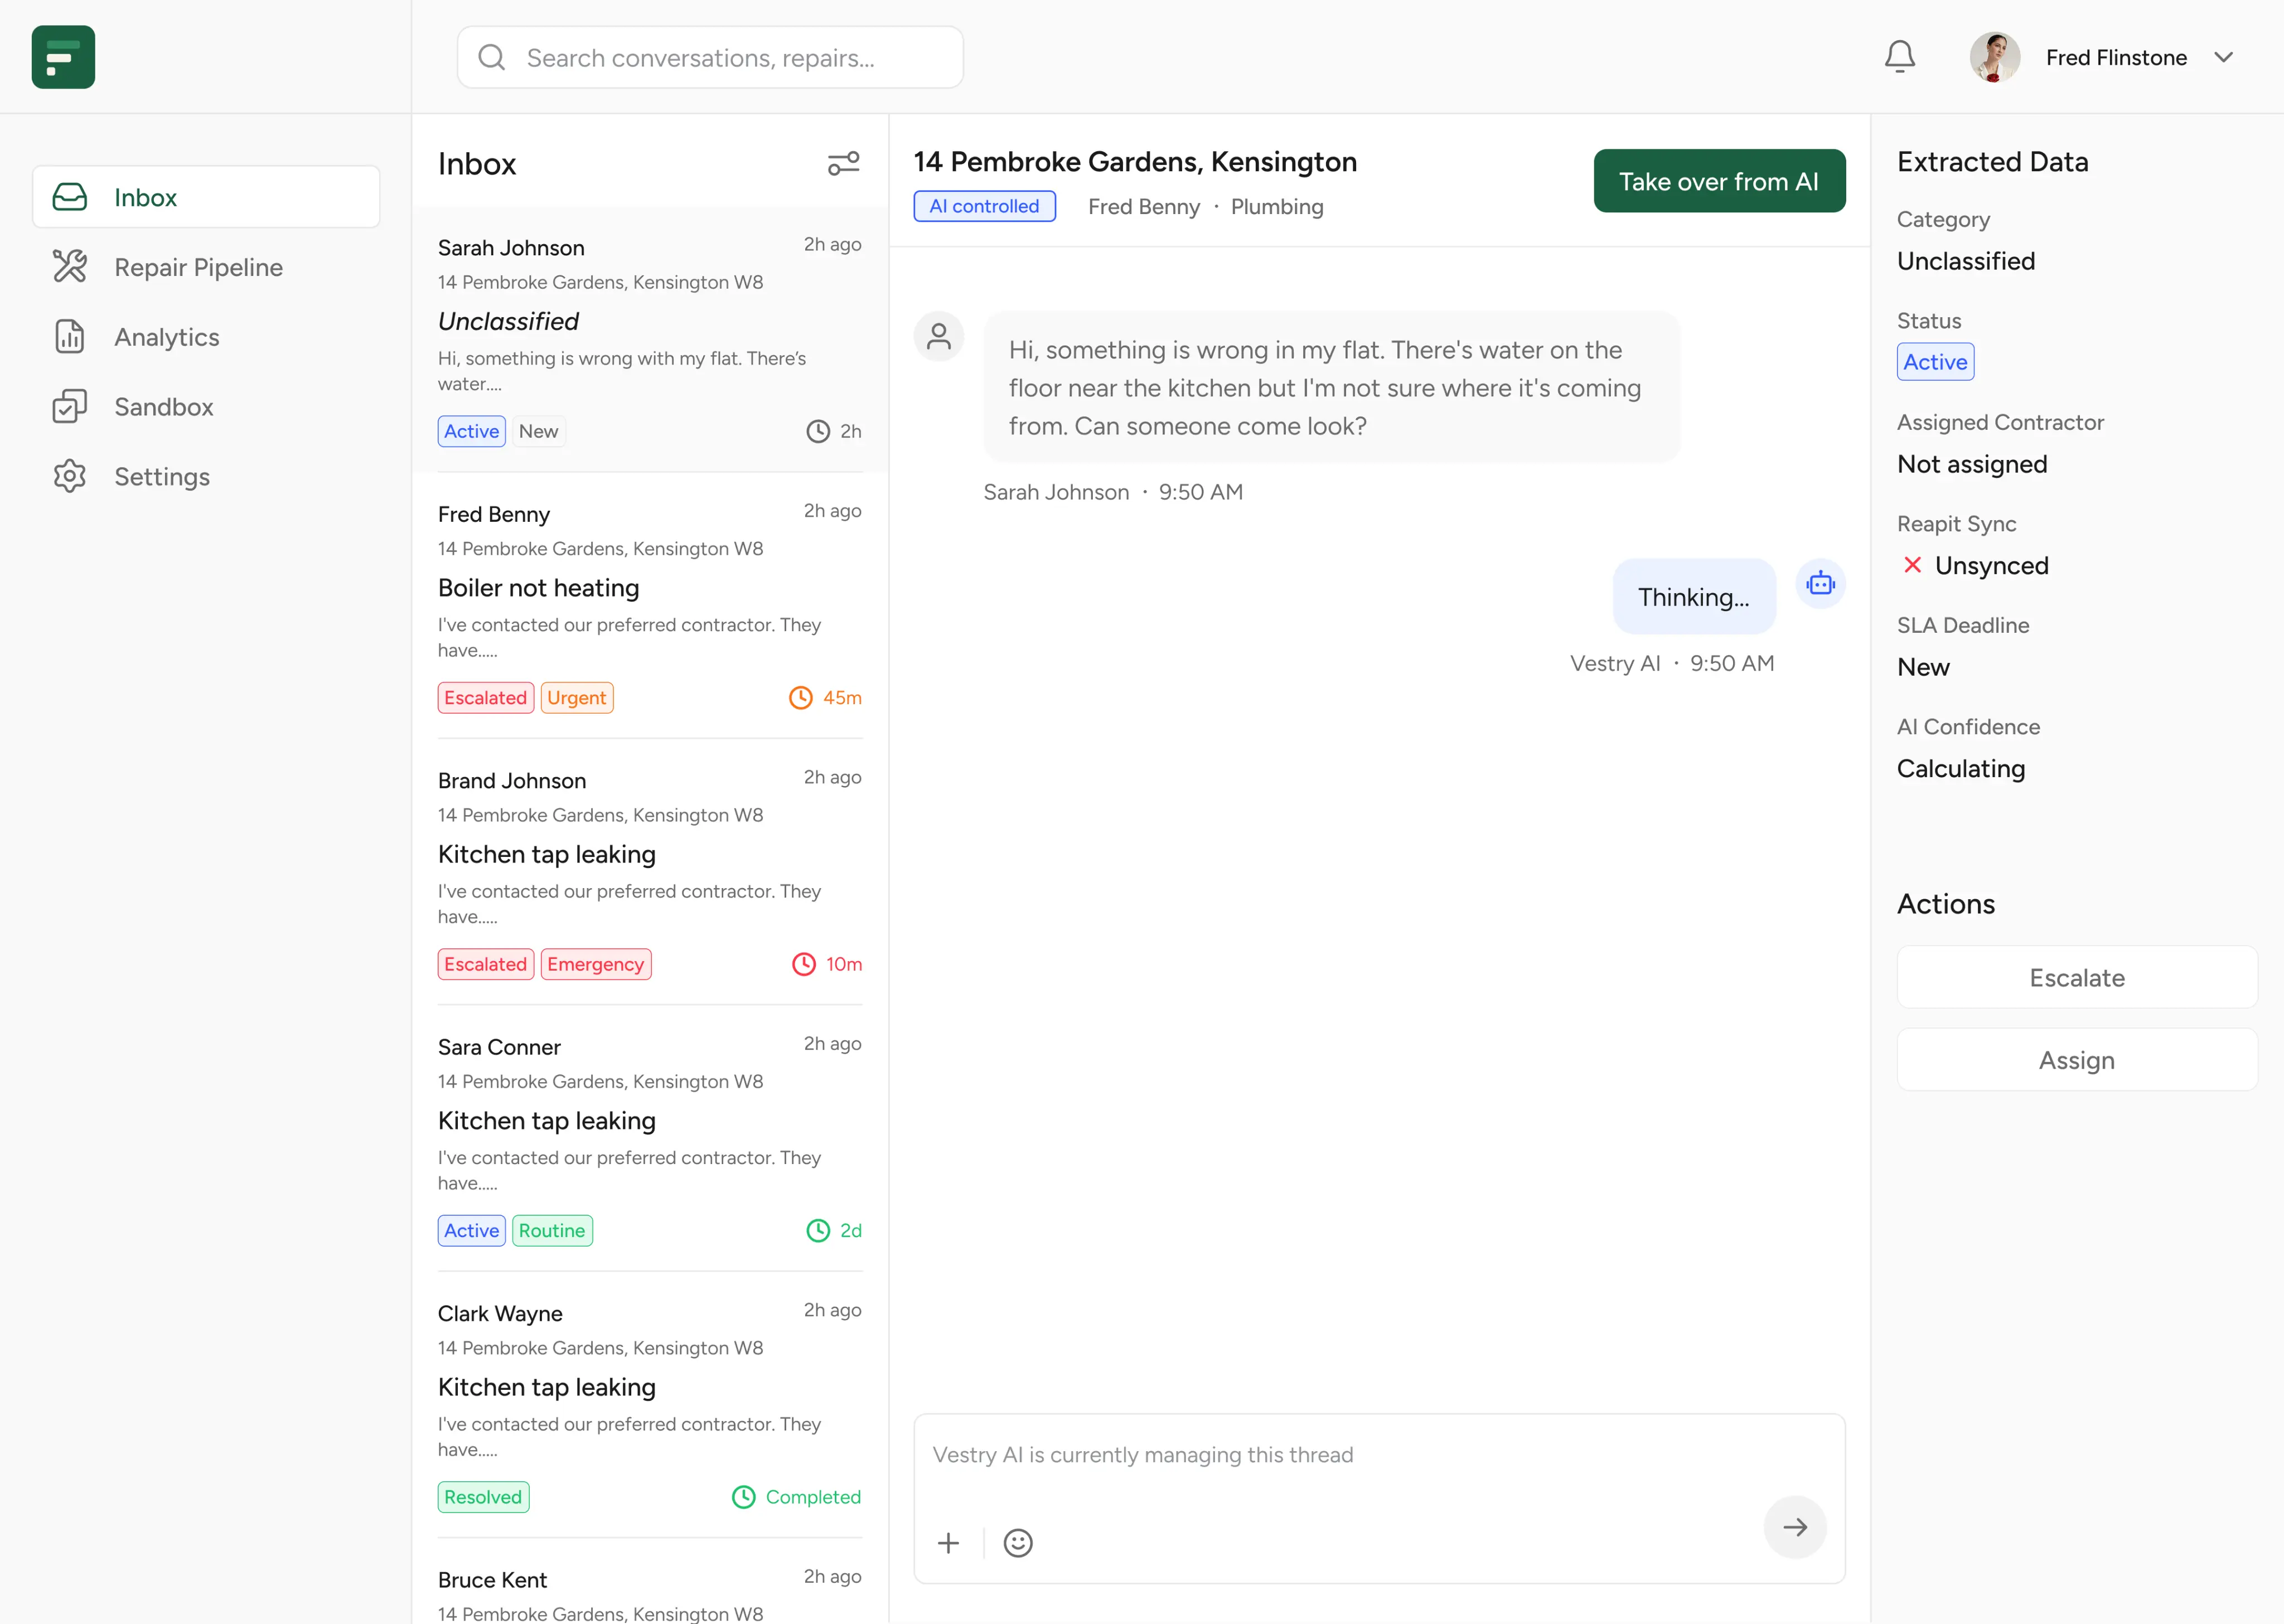Click the Analytics chart document icon
The width and height of the screenshot is (2284, 1624).
pyautogui.click(x=69, y=336)
